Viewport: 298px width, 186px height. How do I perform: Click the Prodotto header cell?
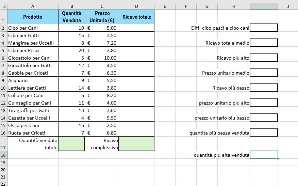point(33,17)
